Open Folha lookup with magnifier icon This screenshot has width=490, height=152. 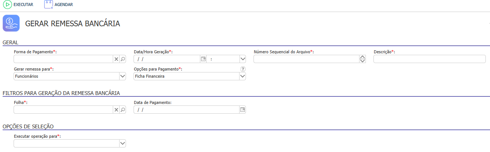pyautogui.click(x=123, y=110)
